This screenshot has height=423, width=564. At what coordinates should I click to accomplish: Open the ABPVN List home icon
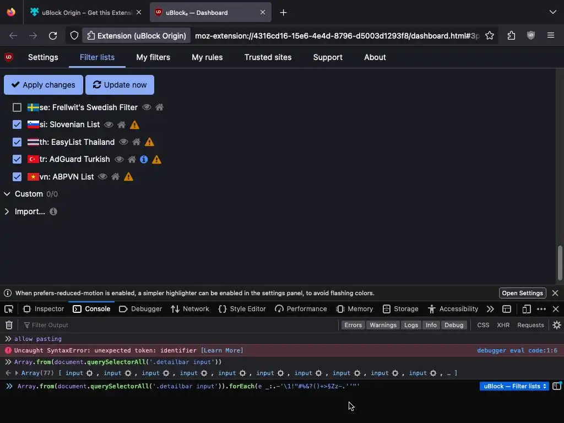pos(116,177)
